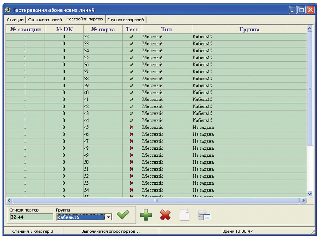
Task: Select port number 47 cell
Action: 103,141
